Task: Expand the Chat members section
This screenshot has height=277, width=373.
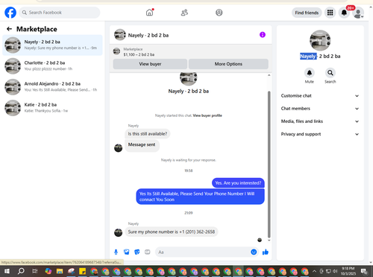Action: pos(320,109)
